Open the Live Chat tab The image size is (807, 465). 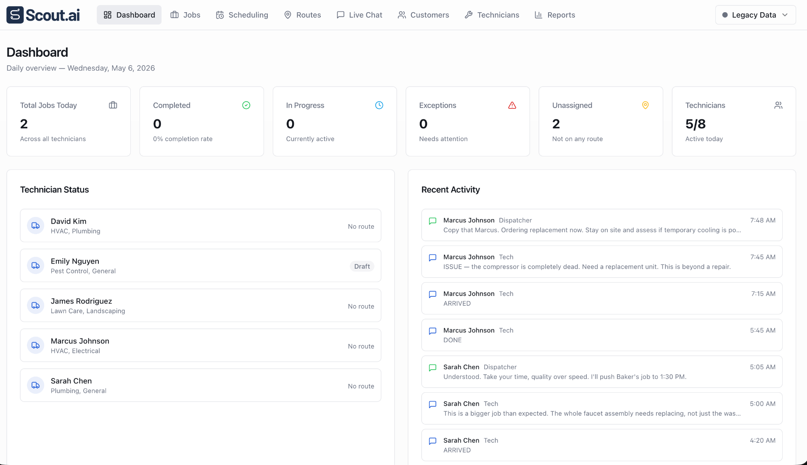click(360, 15)
